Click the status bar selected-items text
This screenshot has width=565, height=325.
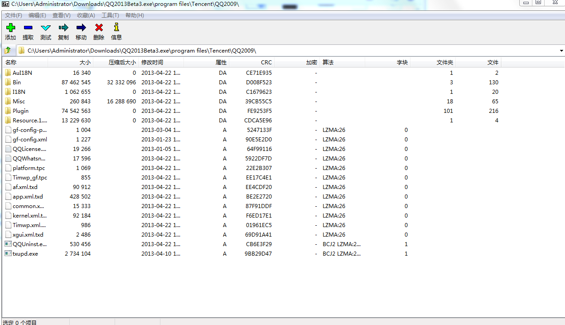point(19,322)
